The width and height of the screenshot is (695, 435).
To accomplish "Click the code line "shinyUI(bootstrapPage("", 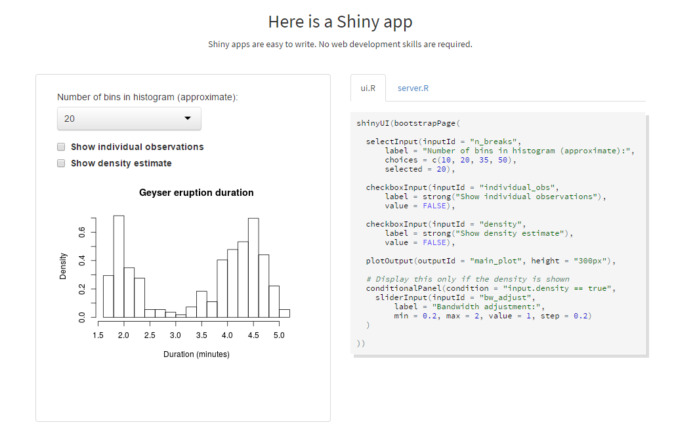I will [x=409, y=123].
